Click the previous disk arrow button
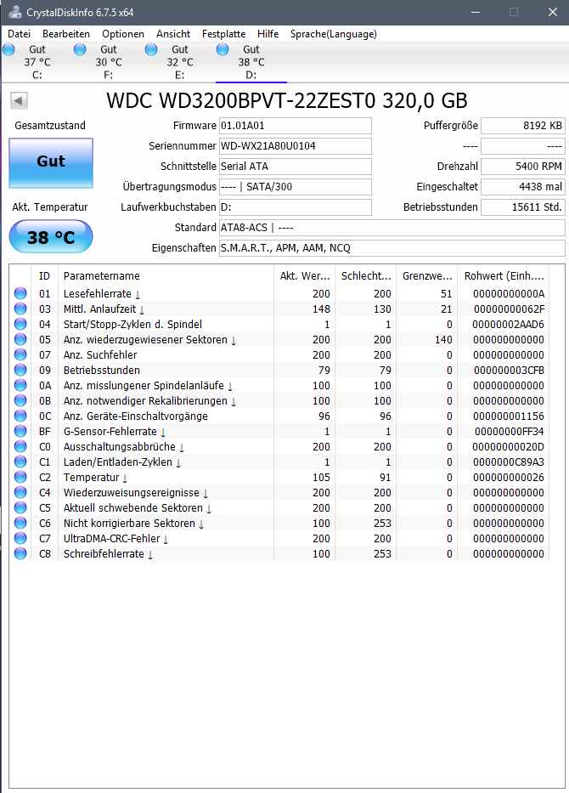 [20, 100]
